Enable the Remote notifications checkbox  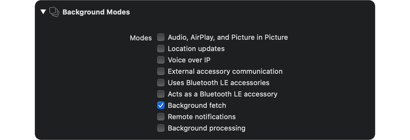[161, 117]
